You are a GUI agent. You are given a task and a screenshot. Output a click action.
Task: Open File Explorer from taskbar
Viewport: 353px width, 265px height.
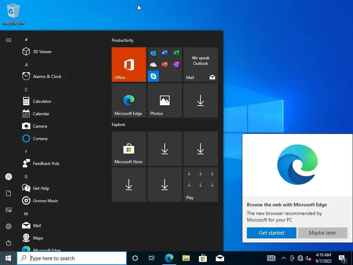coord(186,258)
